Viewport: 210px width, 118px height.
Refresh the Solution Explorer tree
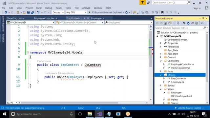[188, 23]
